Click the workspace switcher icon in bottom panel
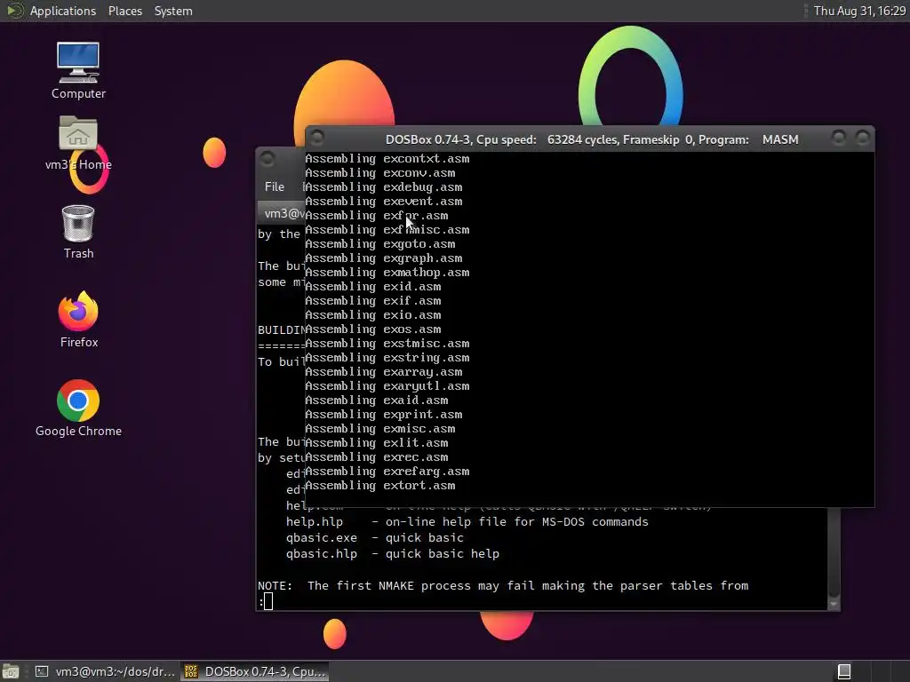 [844, 671]
